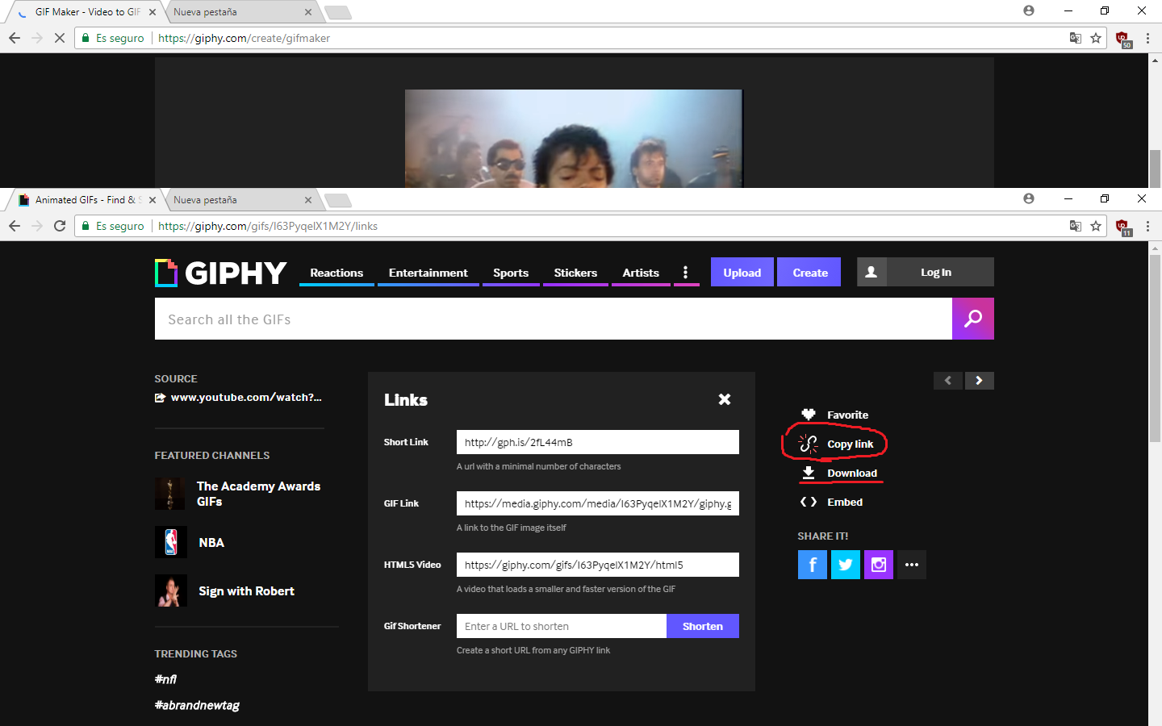Share the GIF on Instagram

(879, 565)
